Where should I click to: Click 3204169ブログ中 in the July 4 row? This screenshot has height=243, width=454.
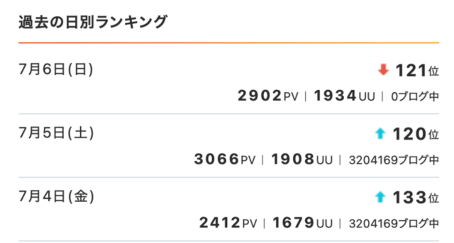(394, 223)
